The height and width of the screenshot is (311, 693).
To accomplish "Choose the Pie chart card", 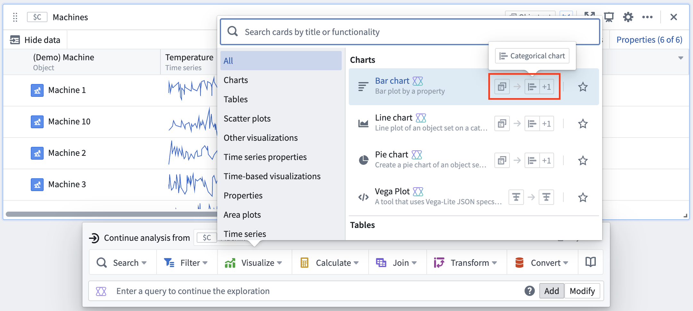I will [x=474, y=160].
